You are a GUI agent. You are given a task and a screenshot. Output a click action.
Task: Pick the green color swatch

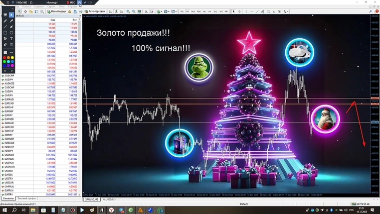pyautogui.click(x=5, y=62)
